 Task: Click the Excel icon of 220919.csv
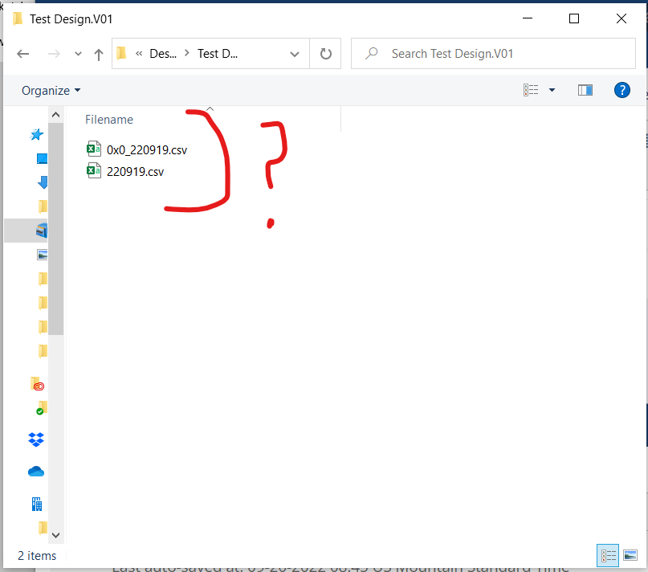pos(94,171)
